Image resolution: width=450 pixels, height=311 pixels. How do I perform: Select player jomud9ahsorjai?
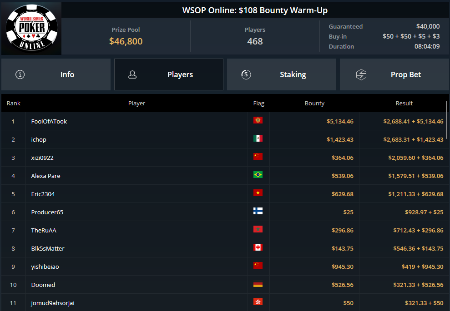click(x=53, y=303)
